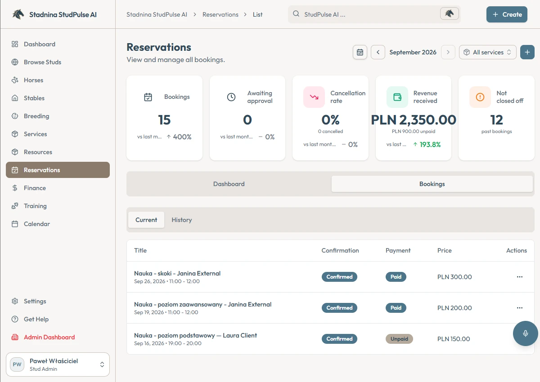Click the Bookings card calendar icon
This screenshot has height=382, width=540.
148,97
